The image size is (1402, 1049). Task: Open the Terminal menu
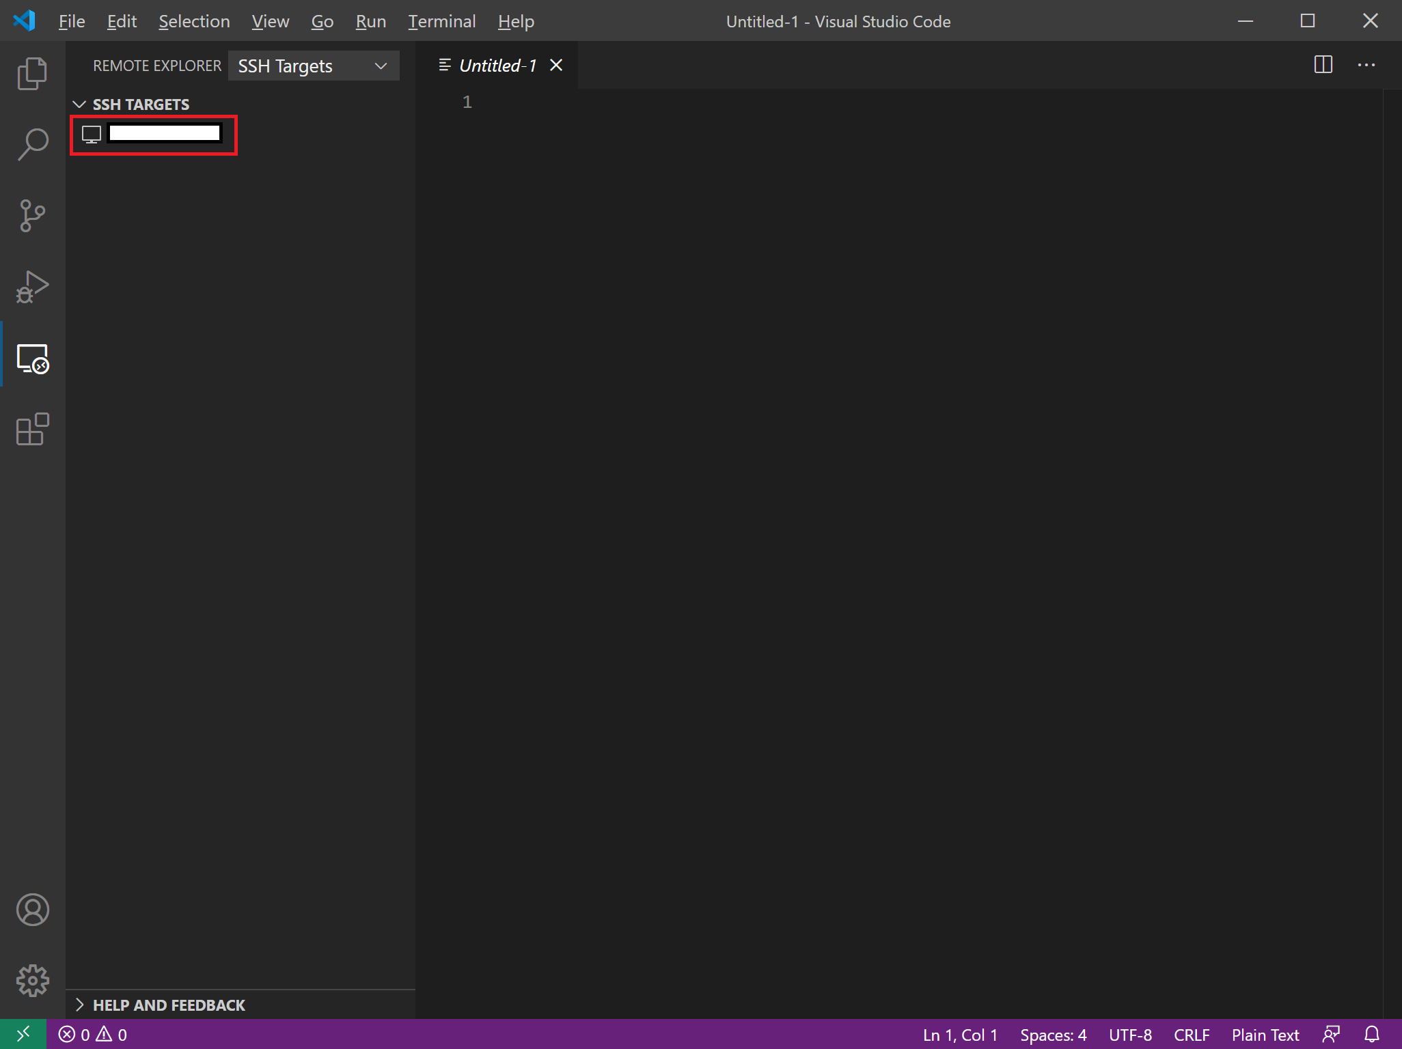[x=441, y=21]
